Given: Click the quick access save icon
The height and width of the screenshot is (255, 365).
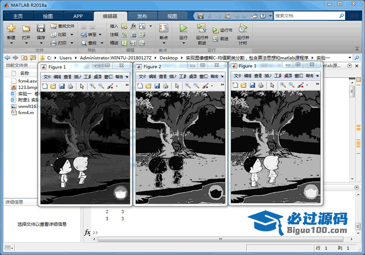Looking at the screenshot, I should pos(201,16).
